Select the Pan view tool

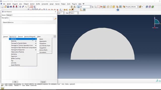tap(20, 7)
